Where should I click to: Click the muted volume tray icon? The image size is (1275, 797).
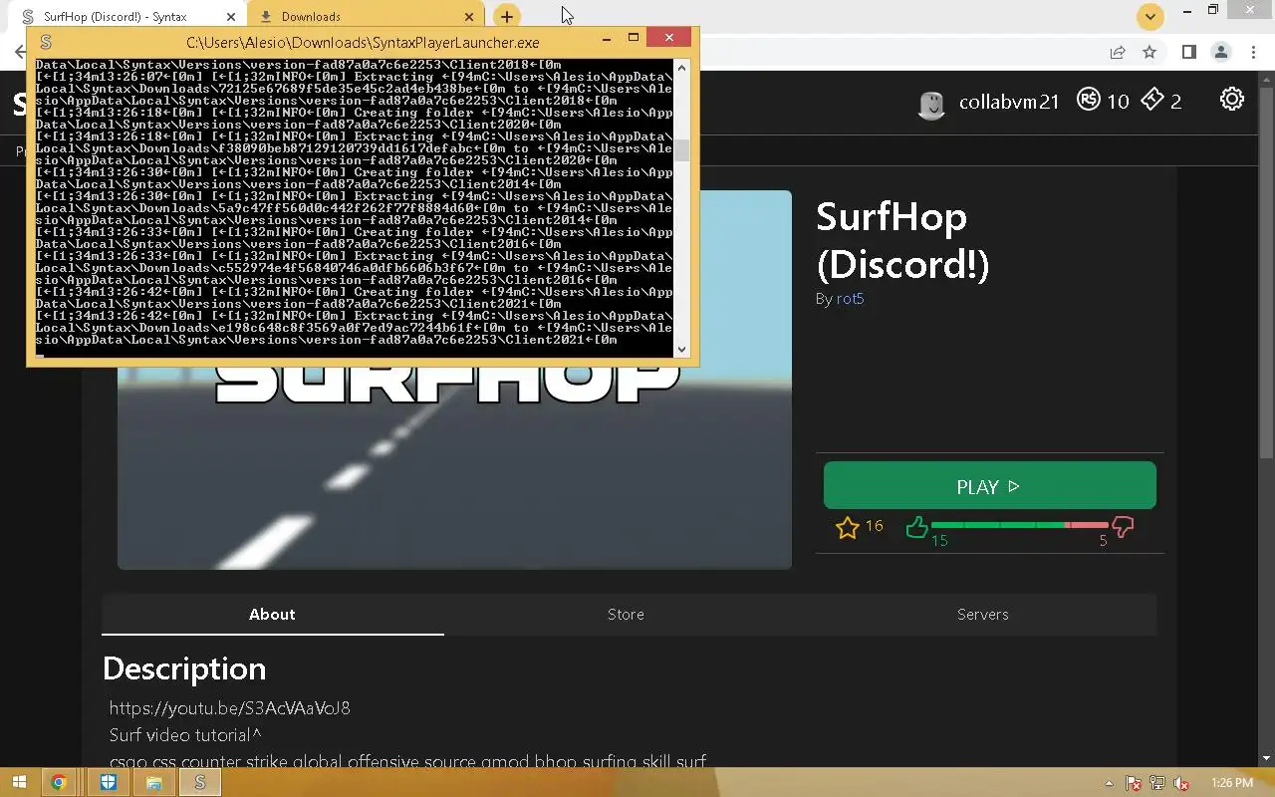[x=1181, y=784]
